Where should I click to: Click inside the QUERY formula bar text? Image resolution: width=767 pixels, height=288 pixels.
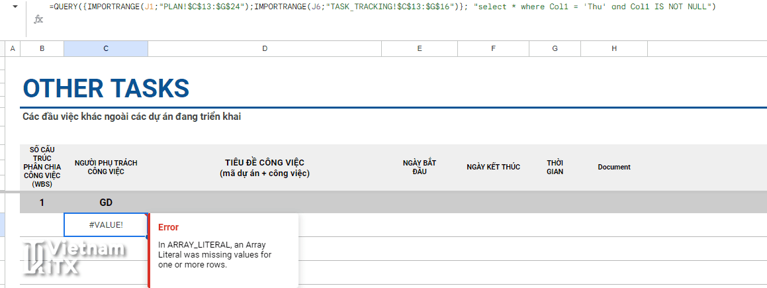tap(383, 7)
